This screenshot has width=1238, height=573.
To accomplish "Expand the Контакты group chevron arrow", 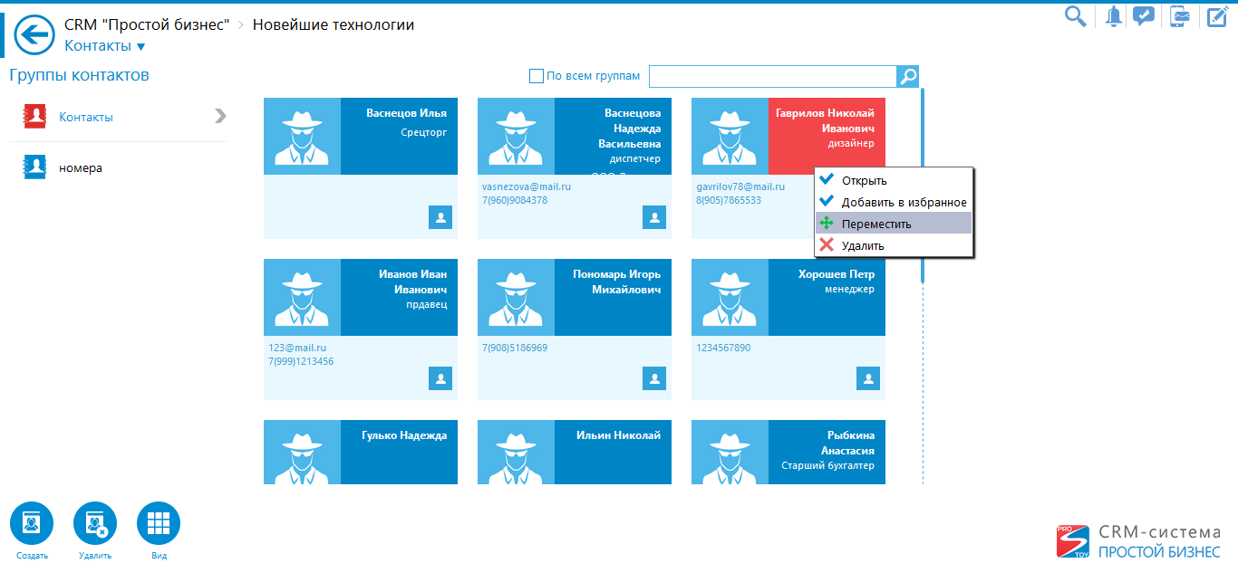I will 220,116.
